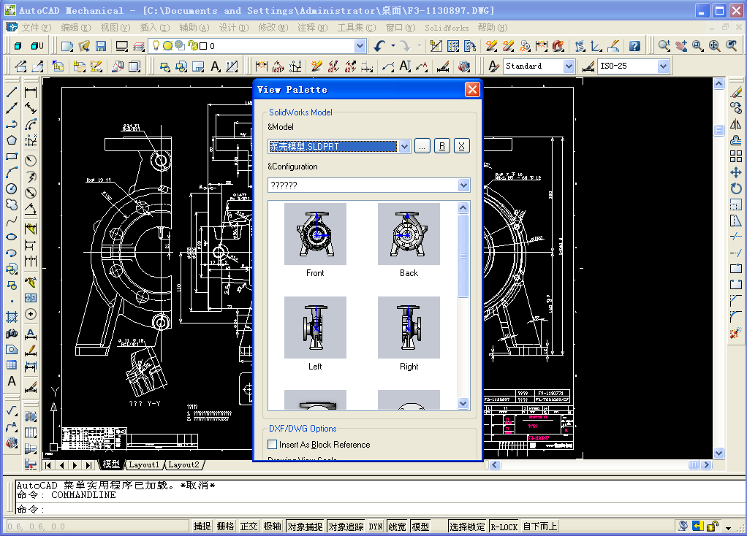Image resolution: width=747 pixels, height=536 pixels.
Task: Toggle 正交 ortho mode in the status bar
Action: 248,525
